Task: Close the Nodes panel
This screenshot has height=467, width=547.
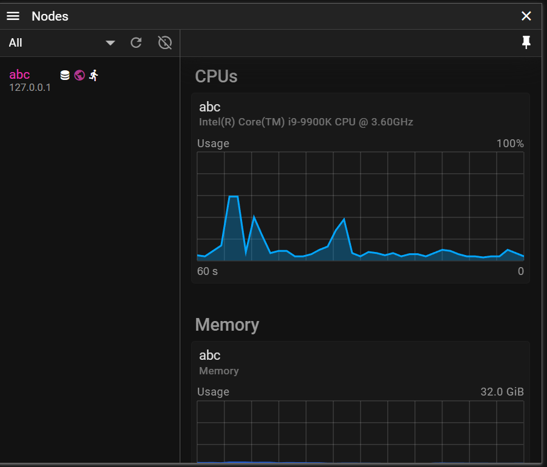Action: pos(526,16)
